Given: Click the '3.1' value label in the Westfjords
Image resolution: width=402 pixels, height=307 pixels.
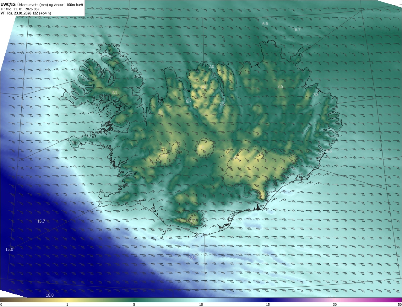Looking at the screenshot, I should [114, 92].
